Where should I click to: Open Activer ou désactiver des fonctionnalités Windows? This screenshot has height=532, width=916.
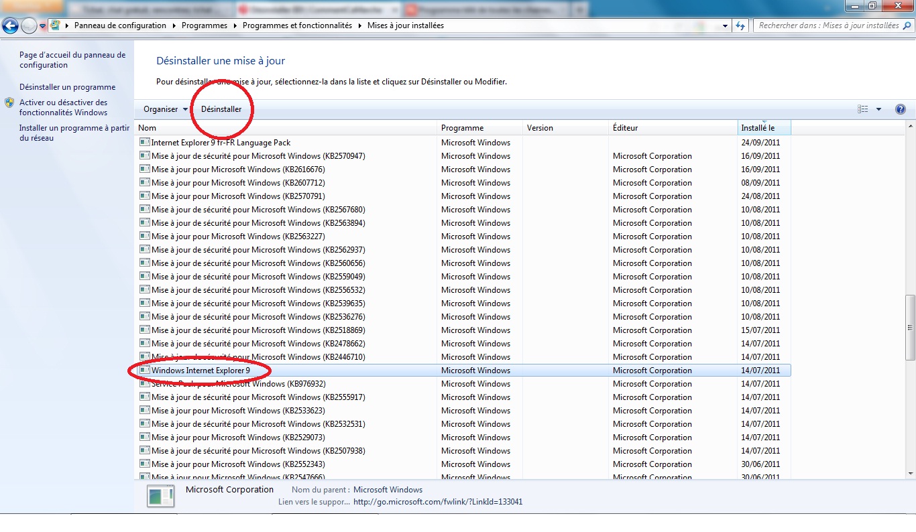point(64,108)
